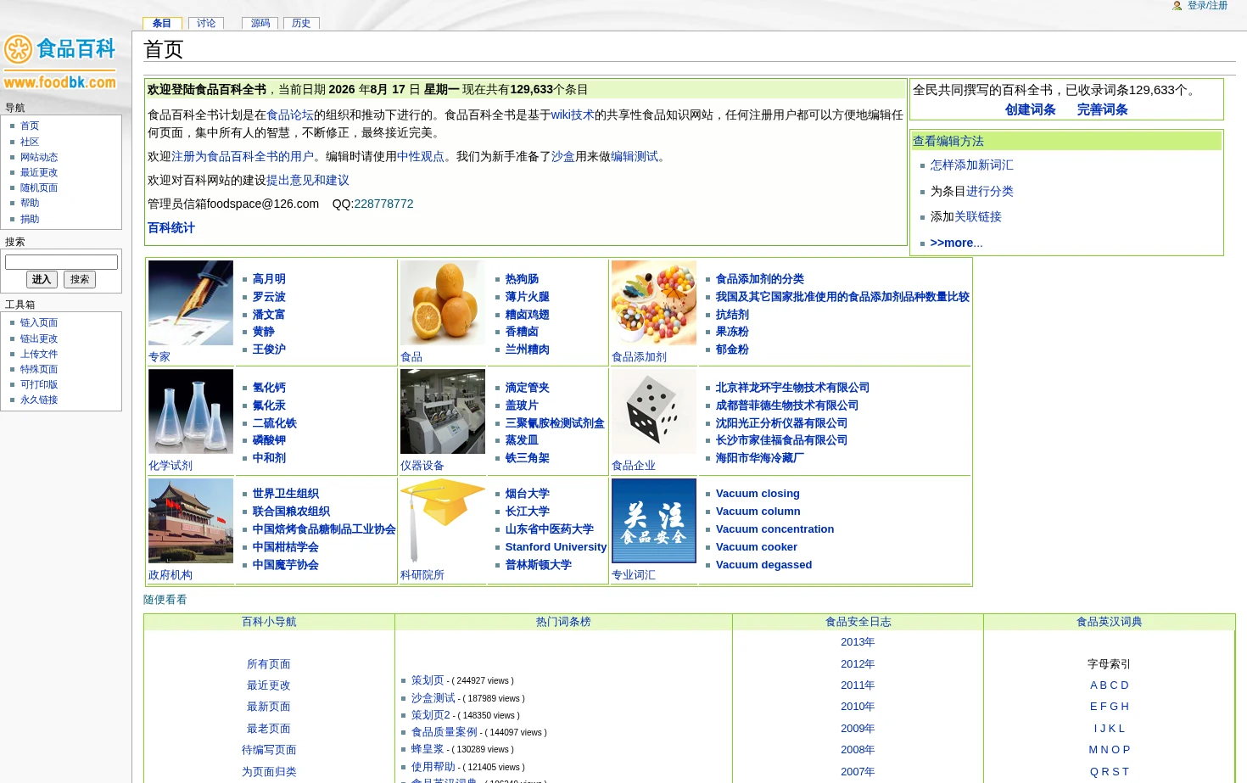
Task: Open 上传文件 in the toolbox
Action: (39, 354)
